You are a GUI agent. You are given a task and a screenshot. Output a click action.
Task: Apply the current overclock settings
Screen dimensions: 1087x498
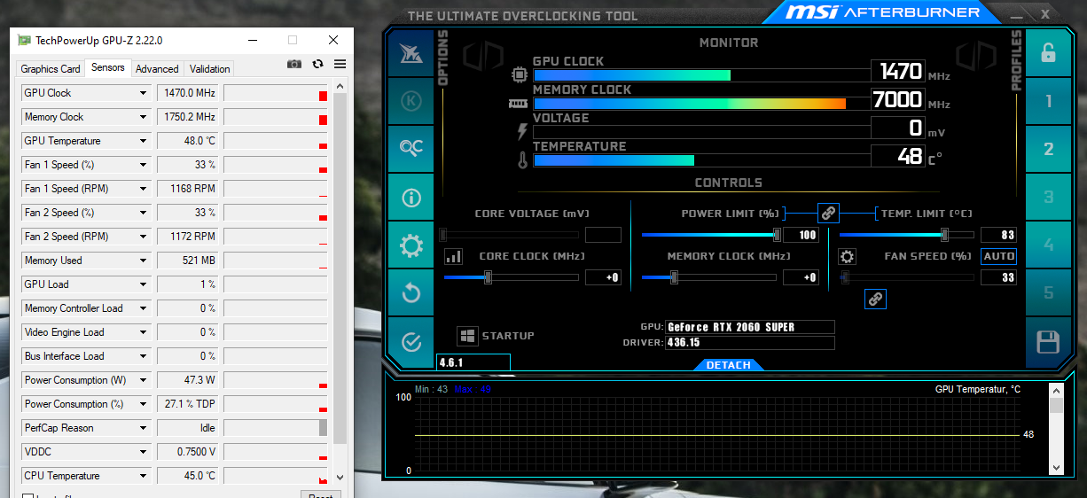pos(411,341)
